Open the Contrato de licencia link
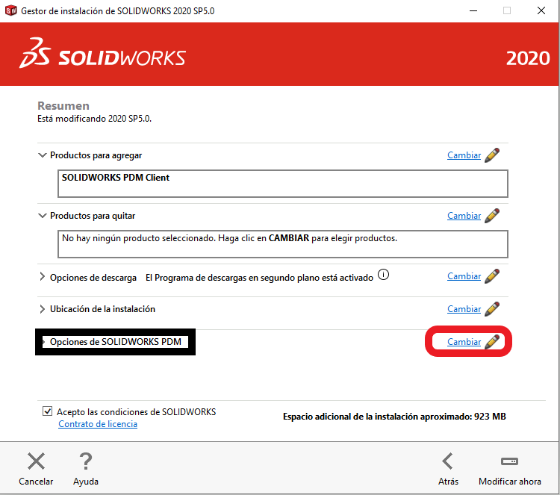560x495 pixels. coord(98,424)
